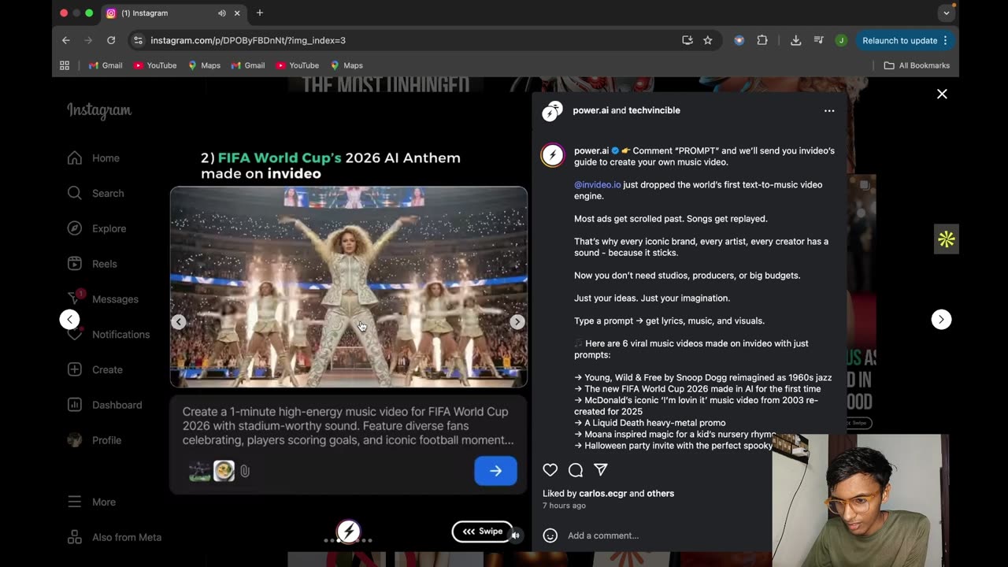
Task: Click Relaunch to update in Chrome
Action: point(905,40)
